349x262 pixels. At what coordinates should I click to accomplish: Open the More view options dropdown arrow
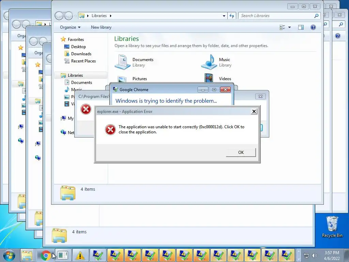[289, 27]
